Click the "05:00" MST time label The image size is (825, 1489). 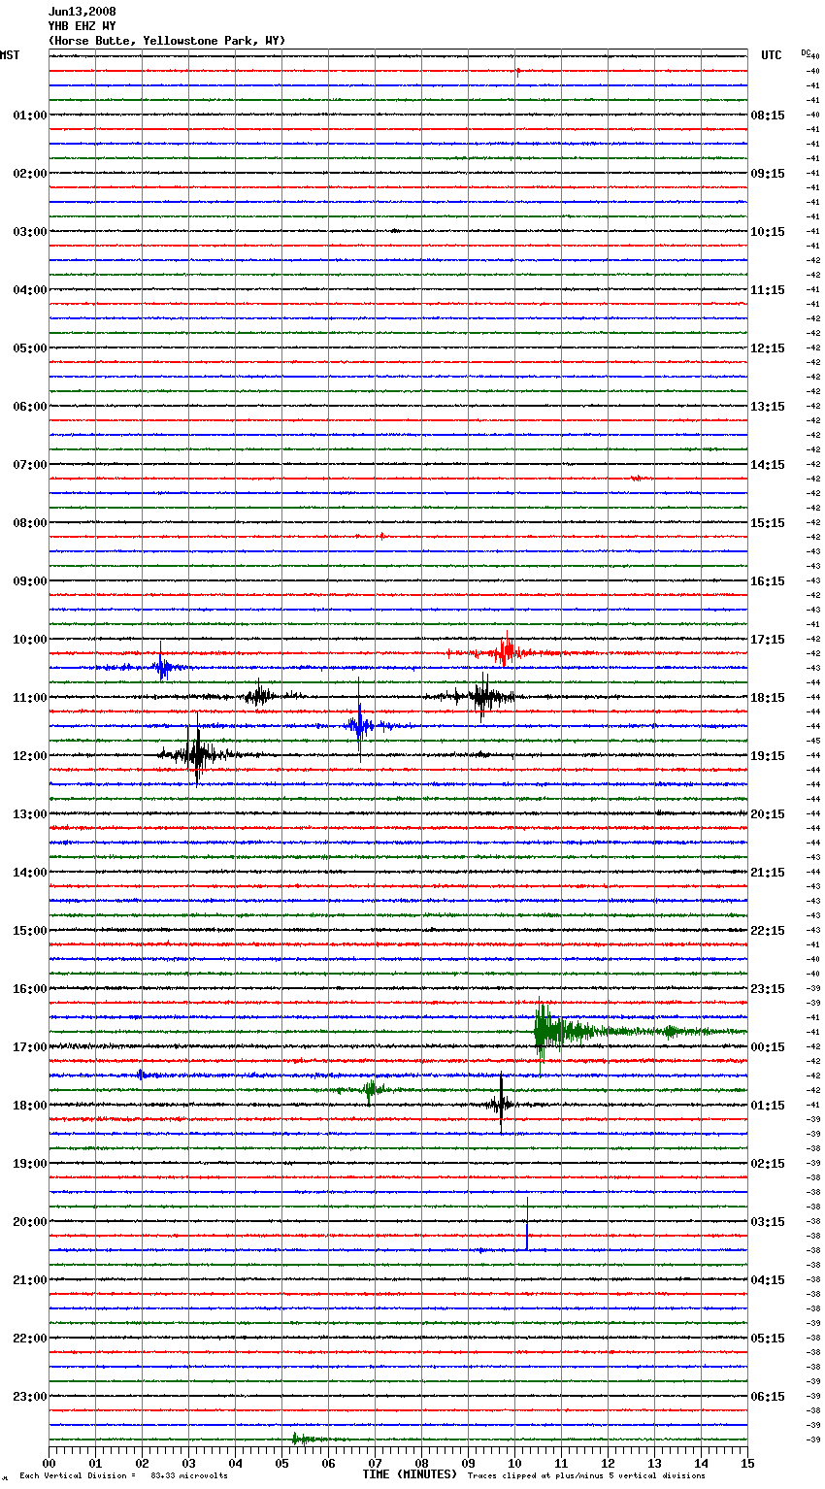coord(30,348)
